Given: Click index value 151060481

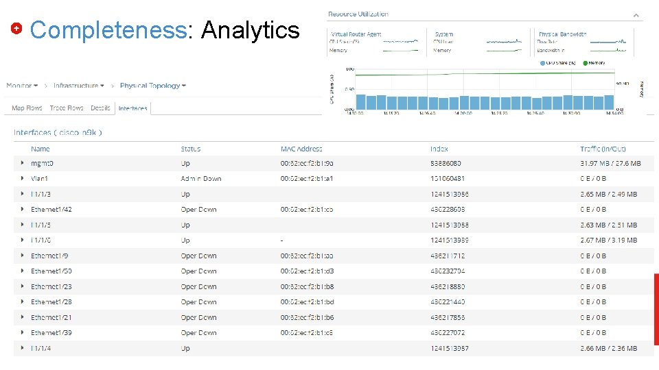Looking at the screenshot, I should [x=448, y=179].
